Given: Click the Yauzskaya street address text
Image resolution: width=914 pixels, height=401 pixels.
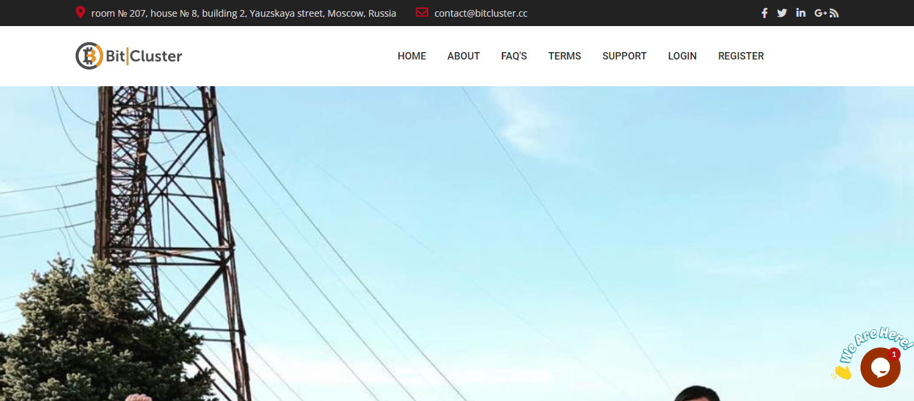Looking at the screenshot, I should tap(244, 13).
